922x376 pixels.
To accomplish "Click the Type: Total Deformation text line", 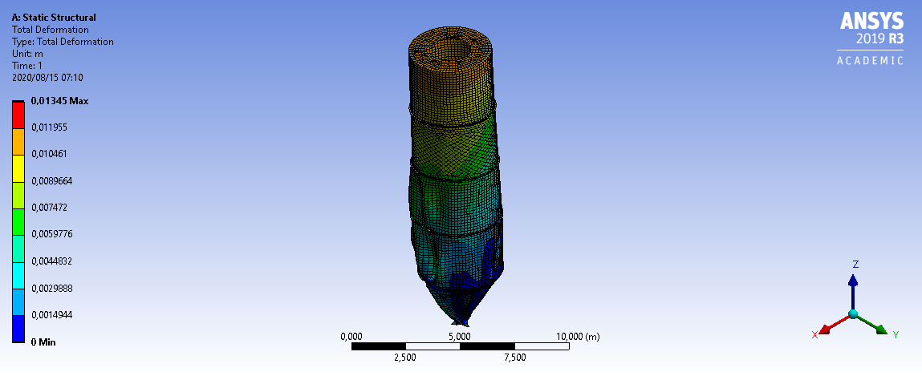I will point(63,42).
